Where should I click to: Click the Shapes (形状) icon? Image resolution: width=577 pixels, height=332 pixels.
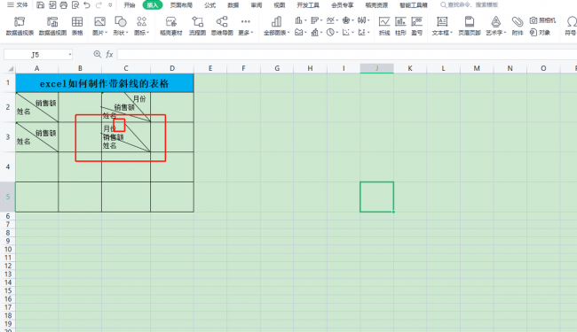click(121, 21)
